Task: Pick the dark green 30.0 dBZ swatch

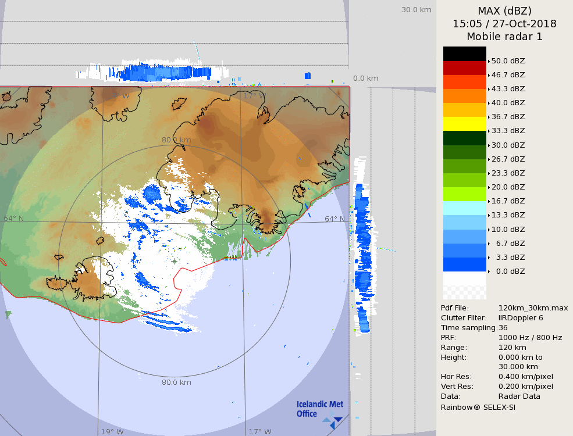Action: coord(464,138)
